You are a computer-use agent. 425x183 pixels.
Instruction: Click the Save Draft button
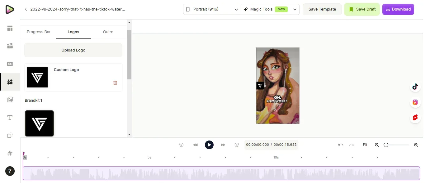pyautogui.click(x=362, y=9)
